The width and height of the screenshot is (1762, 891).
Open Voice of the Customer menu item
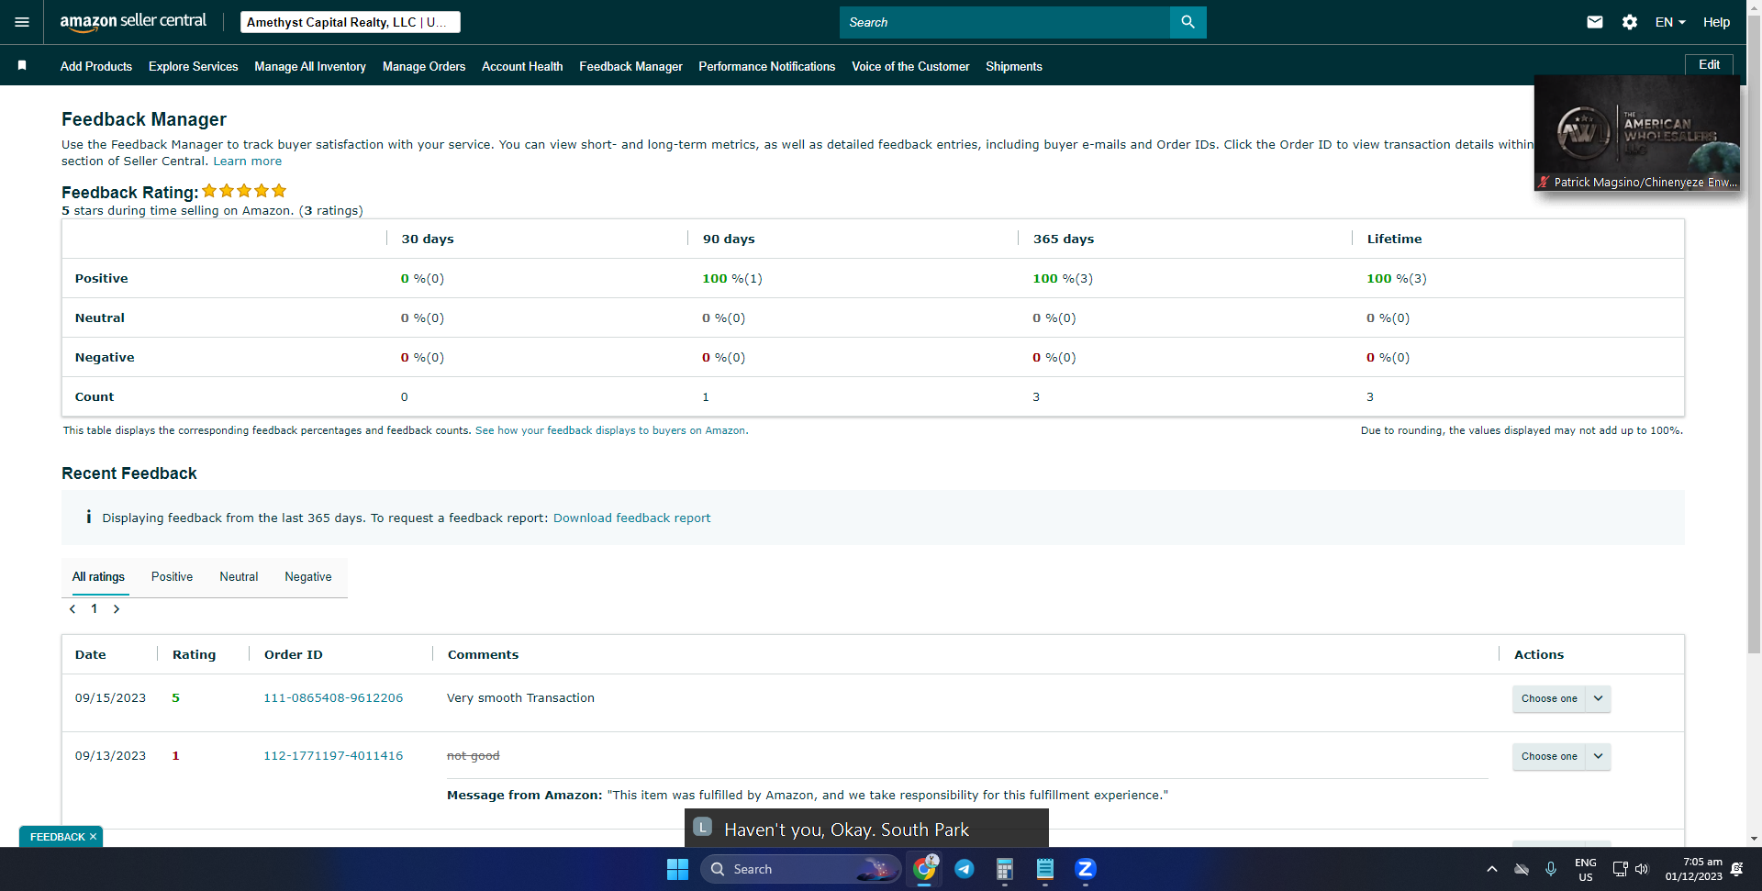[x=910, y=66]
